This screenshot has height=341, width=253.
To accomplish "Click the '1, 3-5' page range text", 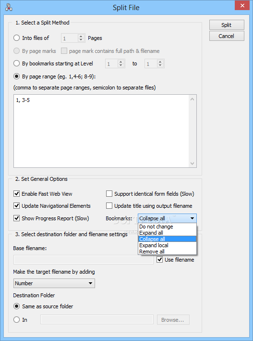I will 23,100.
